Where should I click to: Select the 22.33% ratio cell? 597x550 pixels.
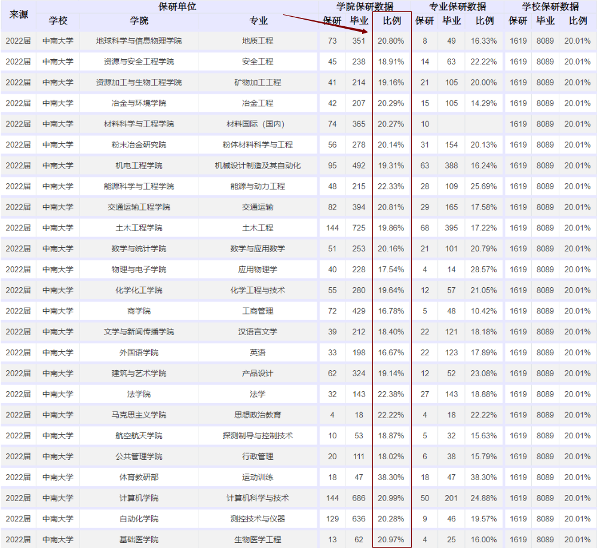pyautogui.click(x=391, y=186)
